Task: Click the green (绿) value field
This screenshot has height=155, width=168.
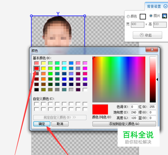Action: click(x=153, y=112)
